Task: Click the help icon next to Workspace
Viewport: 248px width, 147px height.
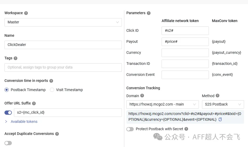Action: pos(26,13)
